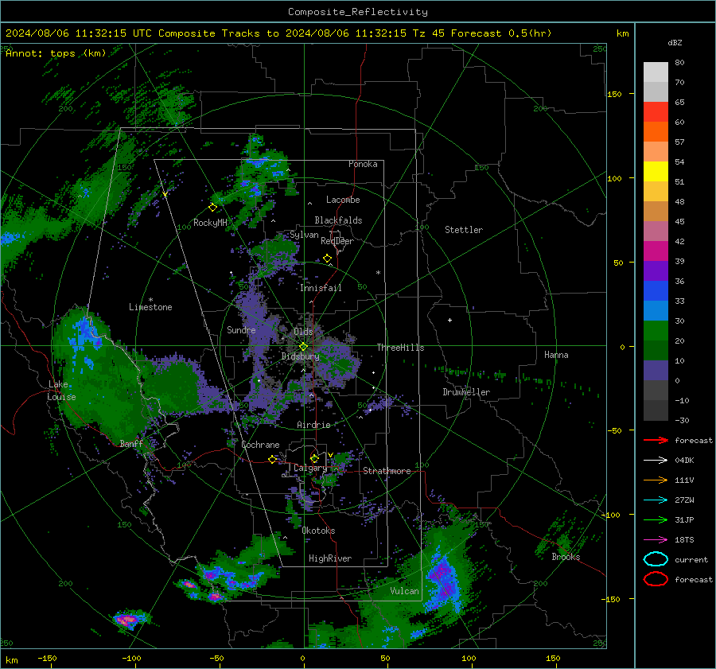This screenshot has width=716, height=669.
Task: Select the magenta 42 dBZ color band
Action: click(656, 251)
